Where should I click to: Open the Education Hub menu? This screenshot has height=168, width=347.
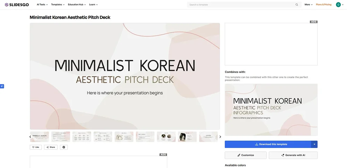[x=77, y=4]
